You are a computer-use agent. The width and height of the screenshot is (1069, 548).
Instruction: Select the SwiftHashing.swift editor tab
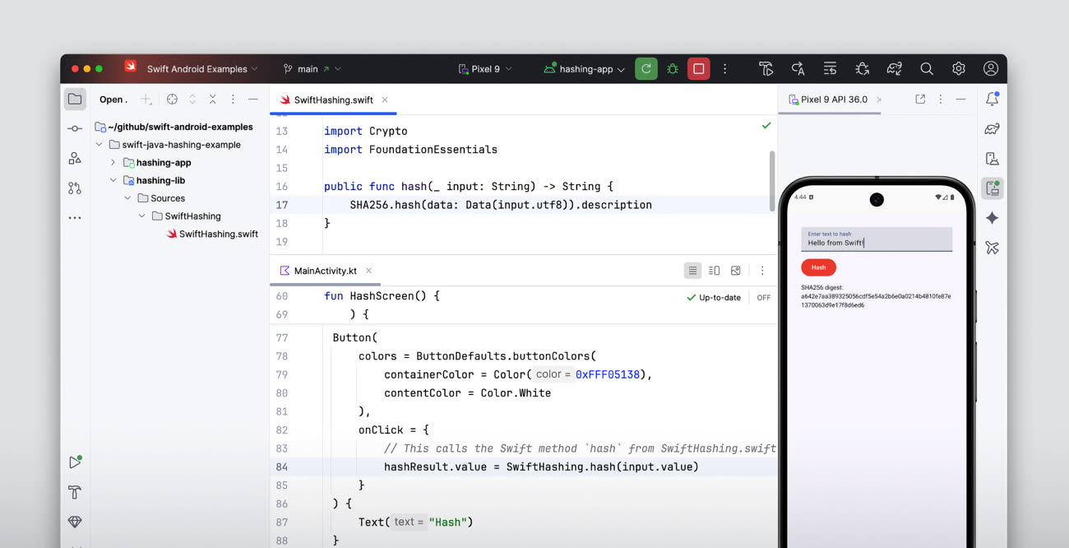point(333,100)
